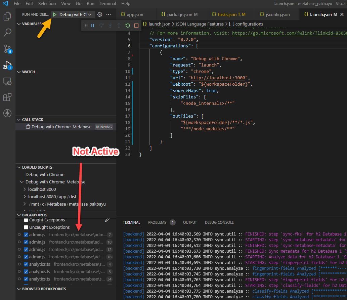Image resolution: width=347 pixels, height=300 pixels.
Task: Collapse the Loaded Scripts section
Action: point(19,167)
